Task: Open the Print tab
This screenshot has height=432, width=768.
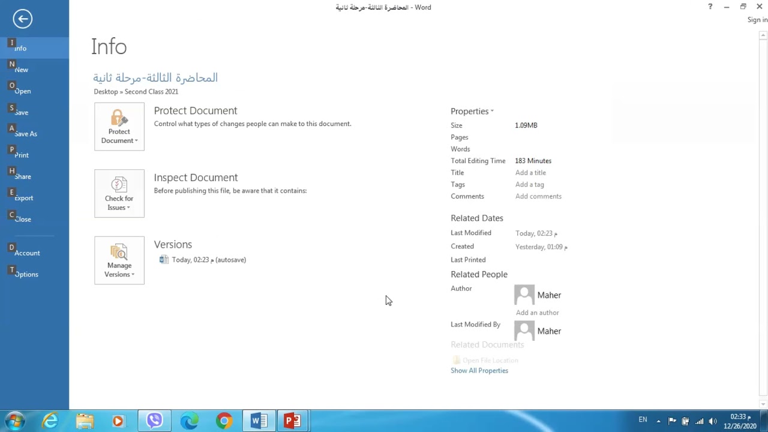Action: click(34, 155)
